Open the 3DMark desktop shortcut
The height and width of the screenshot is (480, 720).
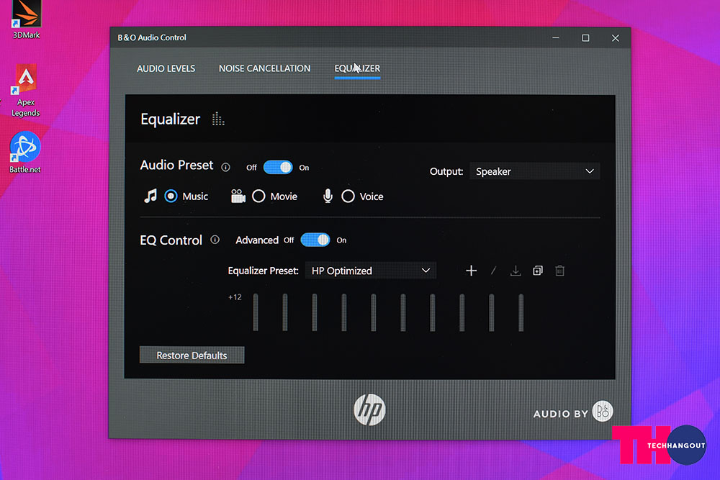tap(26, 19)
